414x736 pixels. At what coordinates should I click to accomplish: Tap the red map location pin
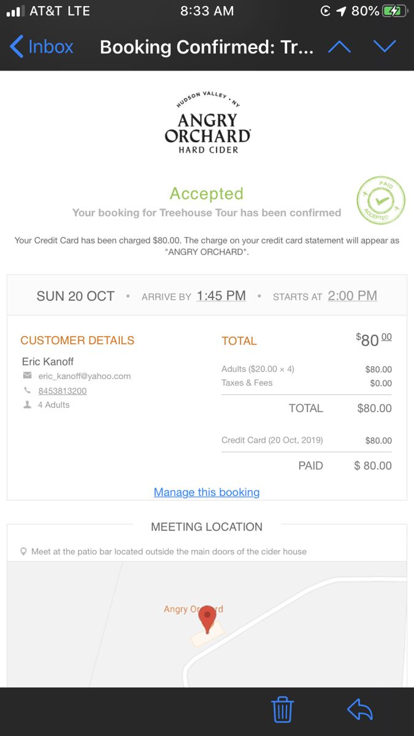[208, 619]
